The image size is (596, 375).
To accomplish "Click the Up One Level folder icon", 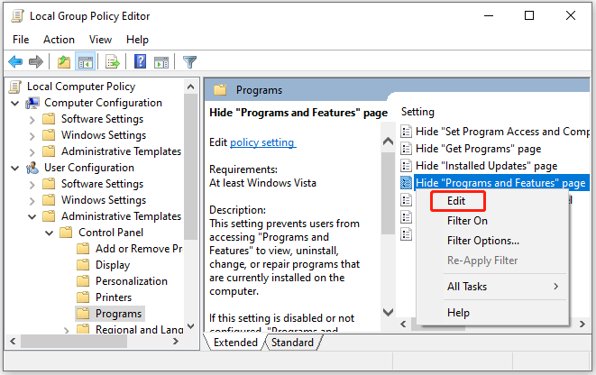I will (x=63, y=61).
